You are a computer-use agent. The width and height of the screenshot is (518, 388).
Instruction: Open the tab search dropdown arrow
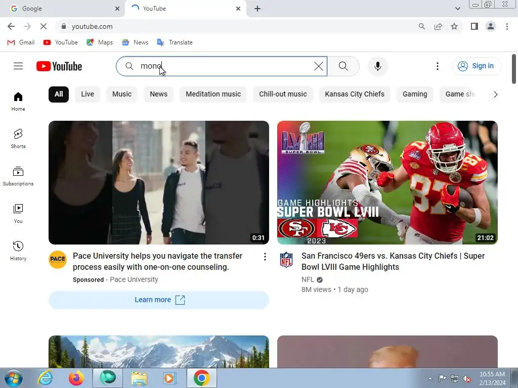pos(457,9)
